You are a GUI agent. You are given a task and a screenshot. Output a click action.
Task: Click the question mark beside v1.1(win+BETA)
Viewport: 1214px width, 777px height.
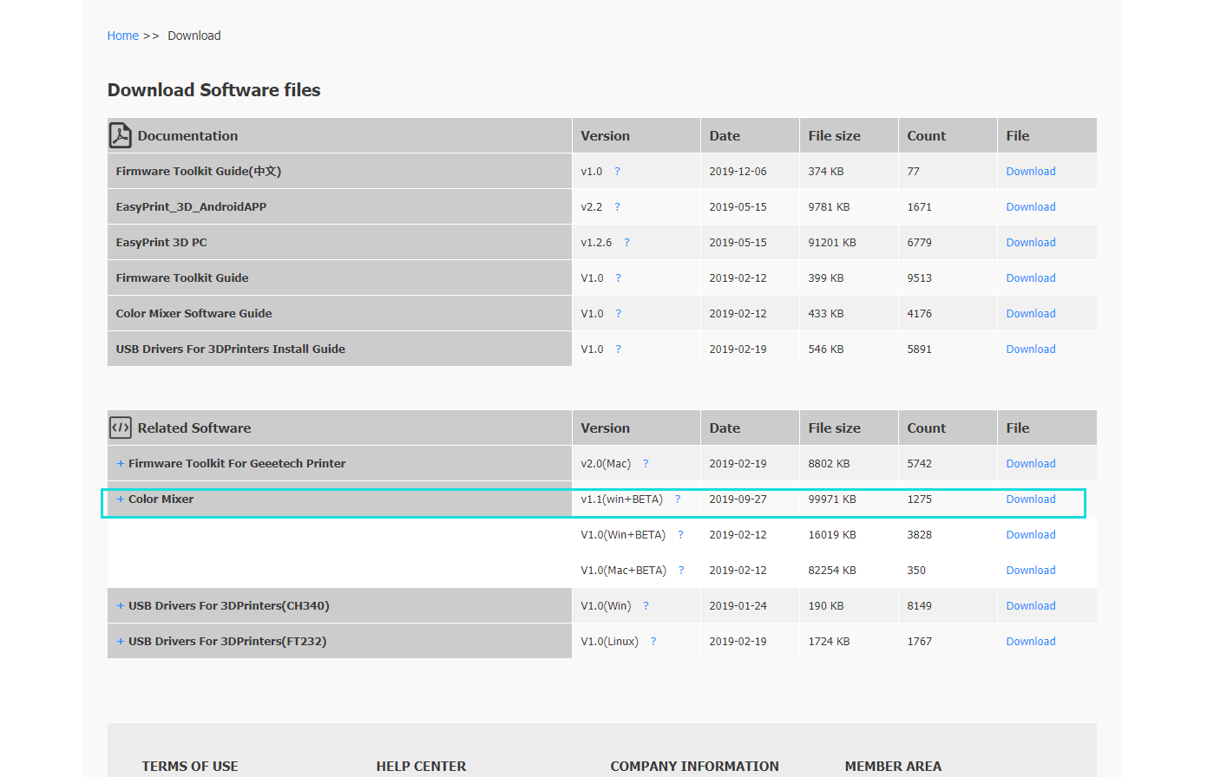[x=678, y=499]
